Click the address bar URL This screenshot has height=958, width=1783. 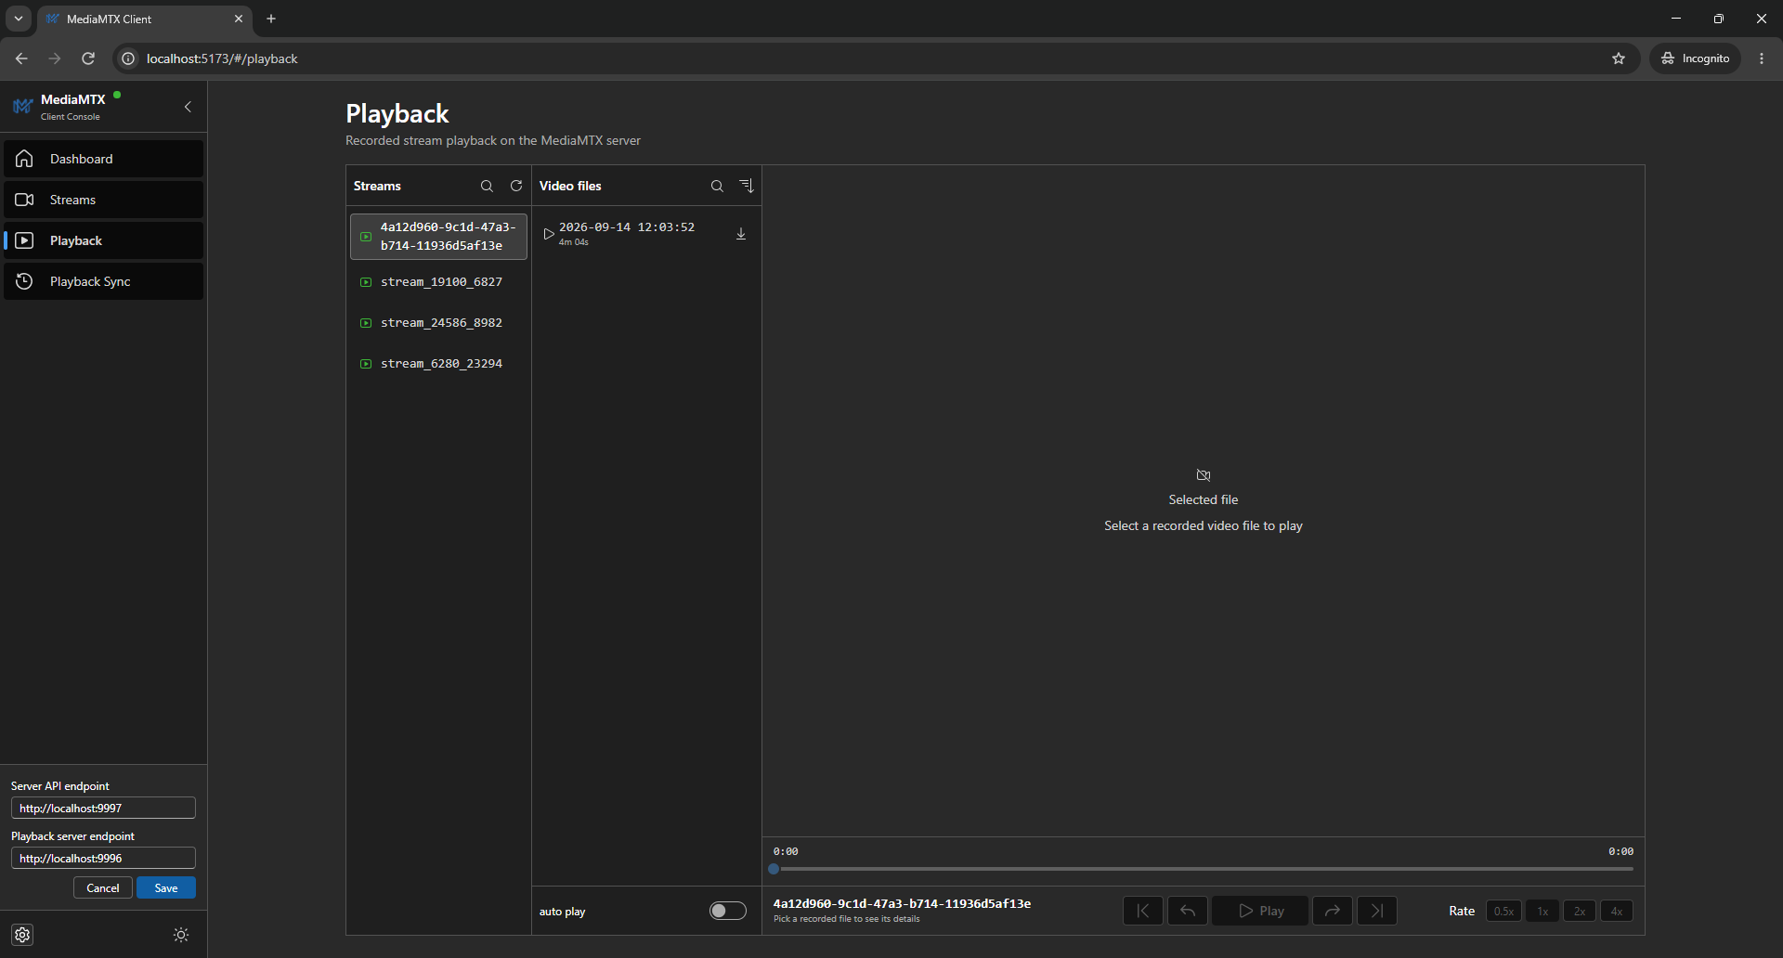pyautogui.click(x=222, y=58)
